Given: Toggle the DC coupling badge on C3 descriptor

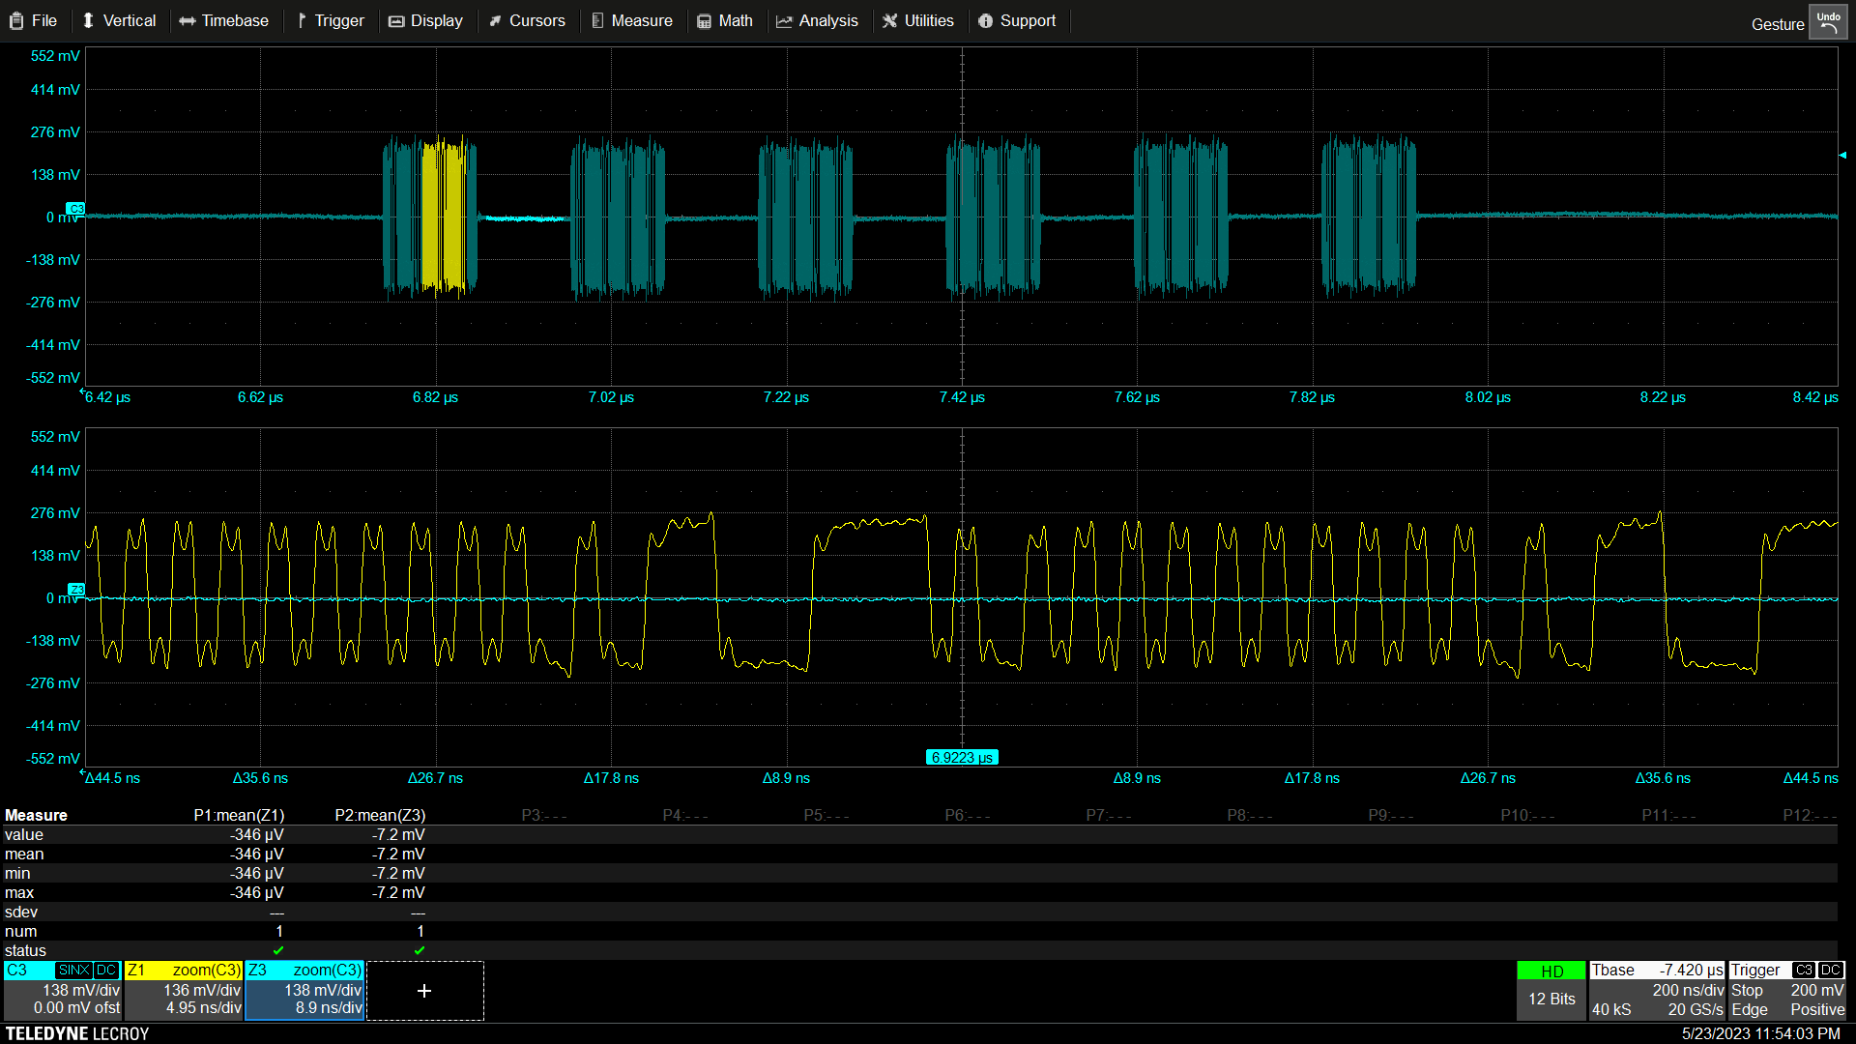Looking at the screenshot, I should point(106,971).
